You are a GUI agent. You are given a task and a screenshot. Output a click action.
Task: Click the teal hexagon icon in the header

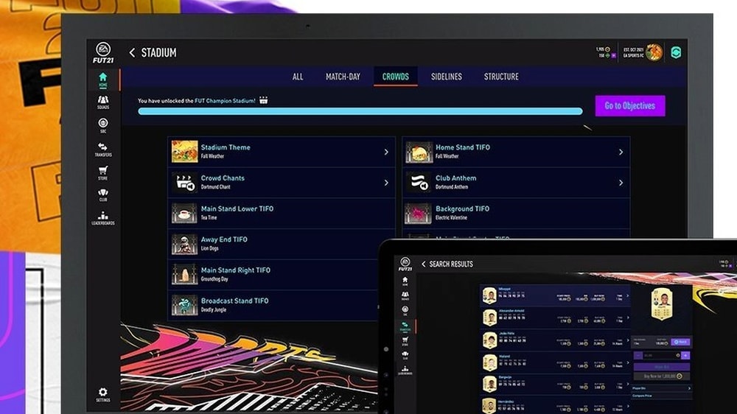tap(676, 52)
